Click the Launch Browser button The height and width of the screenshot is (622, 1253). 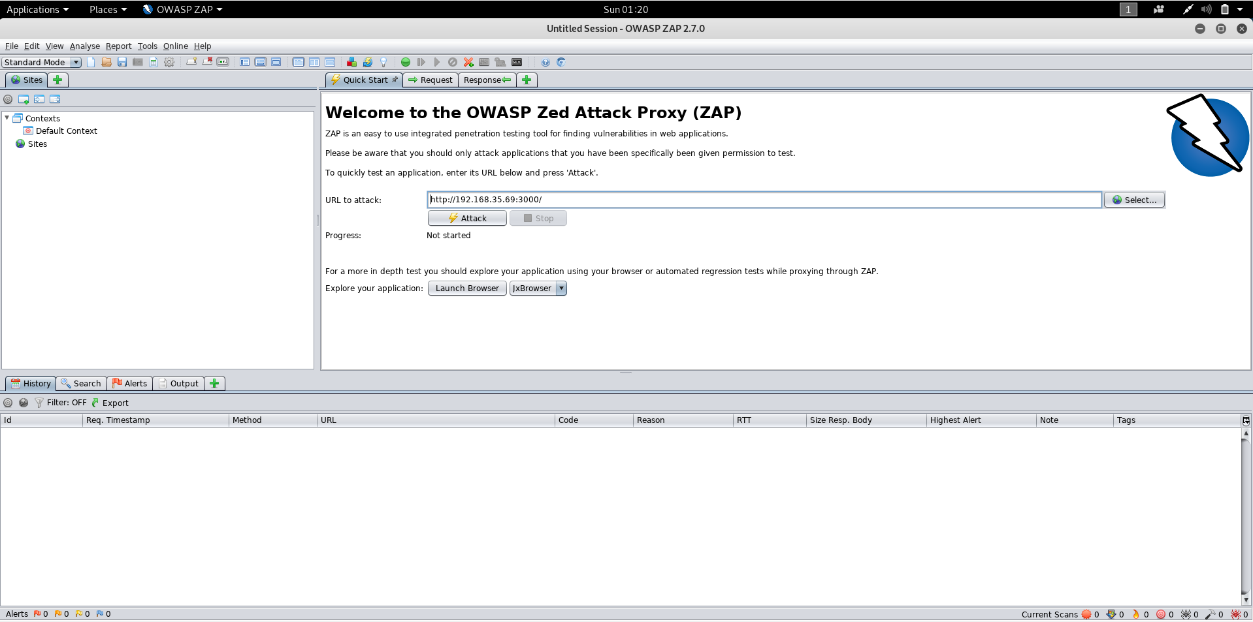tap(467, 288)
